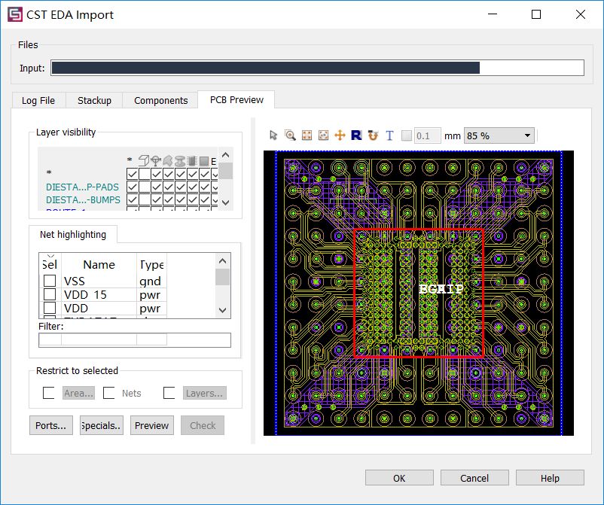Enable the Area restriction checkbox
The image size is (604, 505).
48,393
